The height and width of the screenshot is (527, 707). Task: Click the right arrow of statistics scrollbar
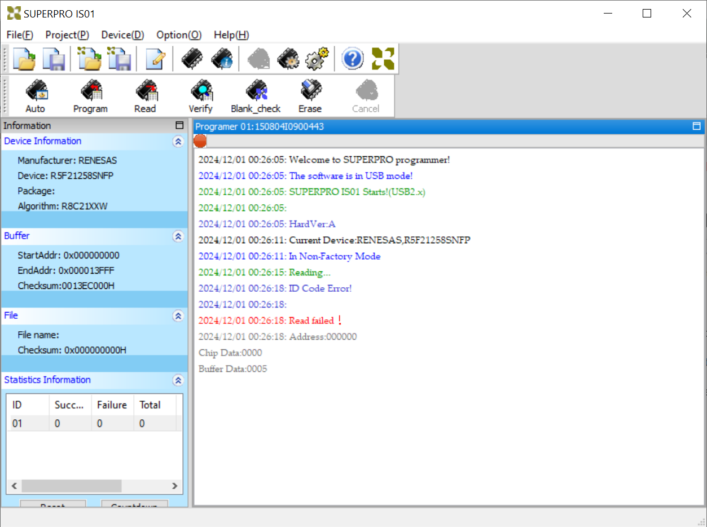(x=175, y=486)
